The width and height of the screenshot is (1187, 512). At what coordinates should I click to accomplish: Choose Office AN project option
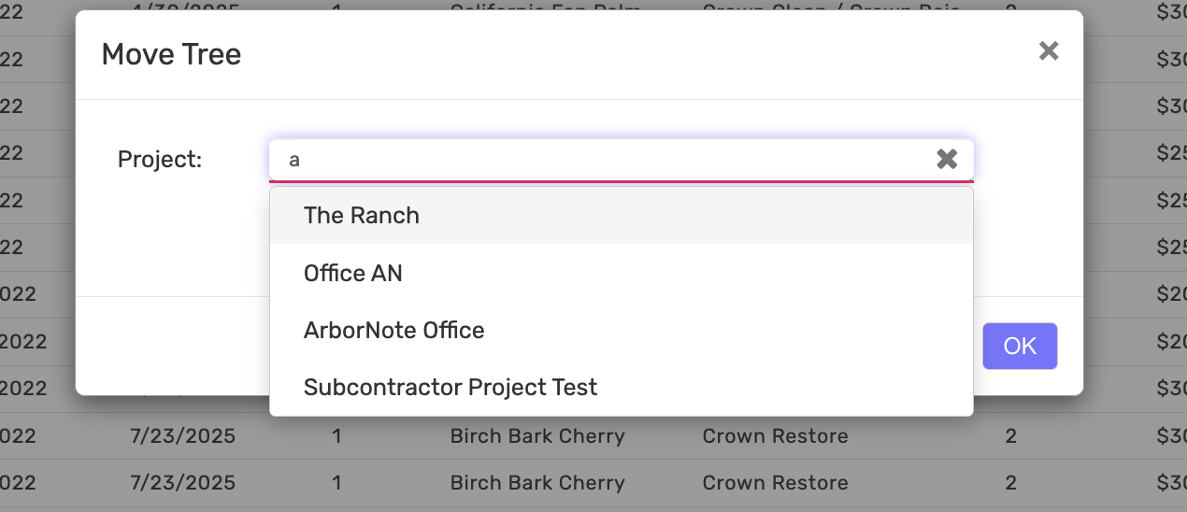coord(353,274)
